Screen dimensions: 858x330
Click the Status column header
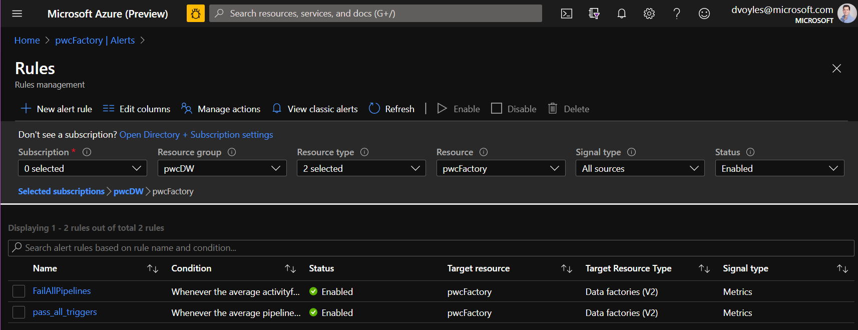pyautogui.click(x=321, y=268)
